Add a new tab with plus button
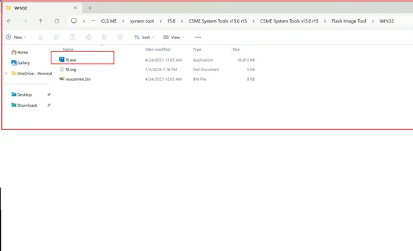Viewport: 413px width, 251px height. coord(90,8)
